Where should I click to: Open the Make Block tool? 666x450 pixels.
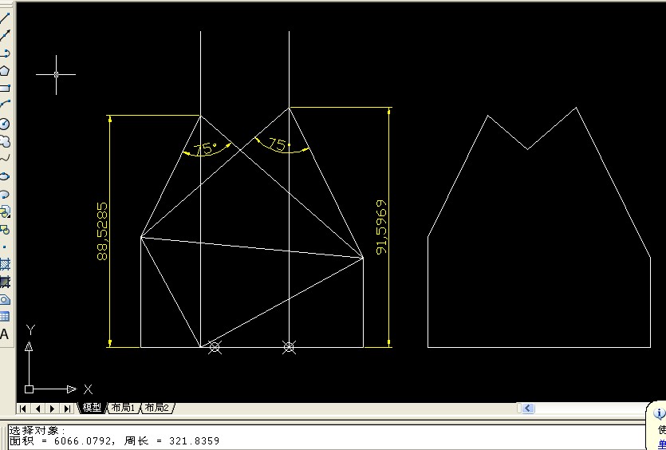(x=5, y=230)
